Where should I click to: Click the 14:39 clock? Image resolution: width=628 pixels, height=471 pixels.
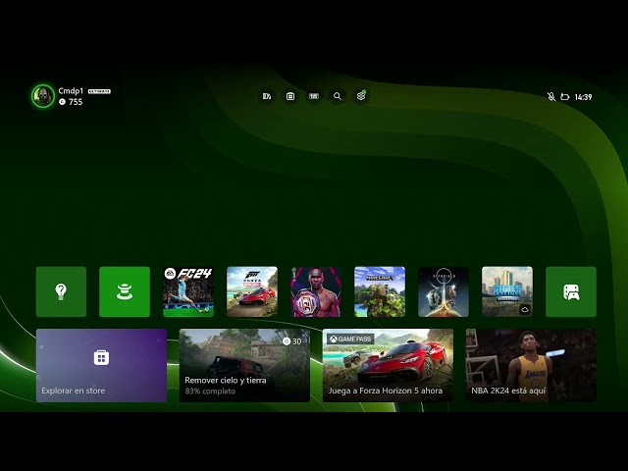pyautogui.click(x=583, y=97)
